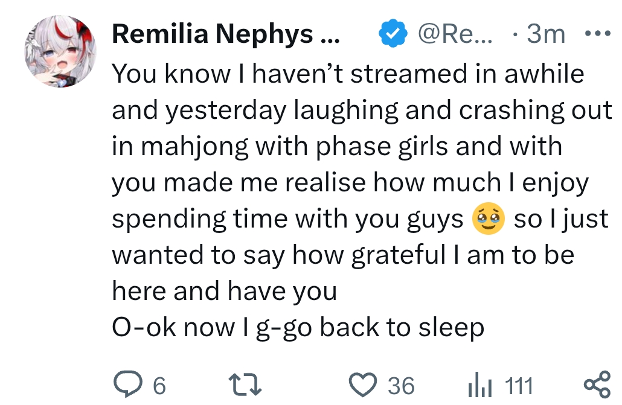Open the three-dot more options menu
The image size is (622, 405).
click(598, 34)
